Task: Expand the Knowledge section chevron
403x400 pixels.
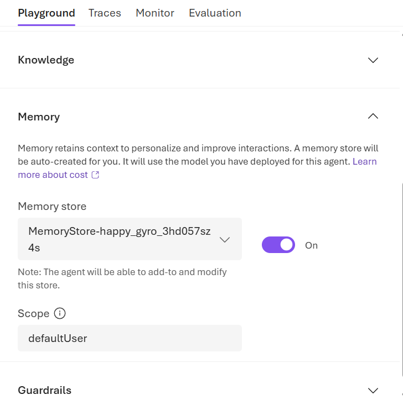Action: (x=373, y=60)
